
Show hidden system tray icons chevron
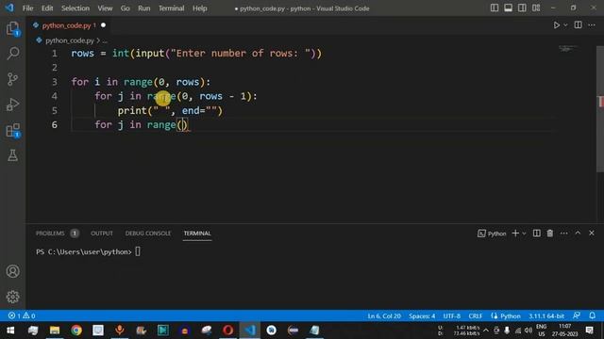point(486,331)
